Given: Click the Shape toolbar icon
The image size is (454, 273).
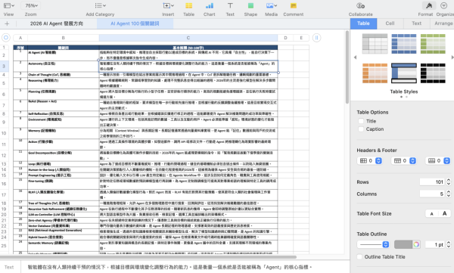Looking at the screenshot, I should coord(250,5).
